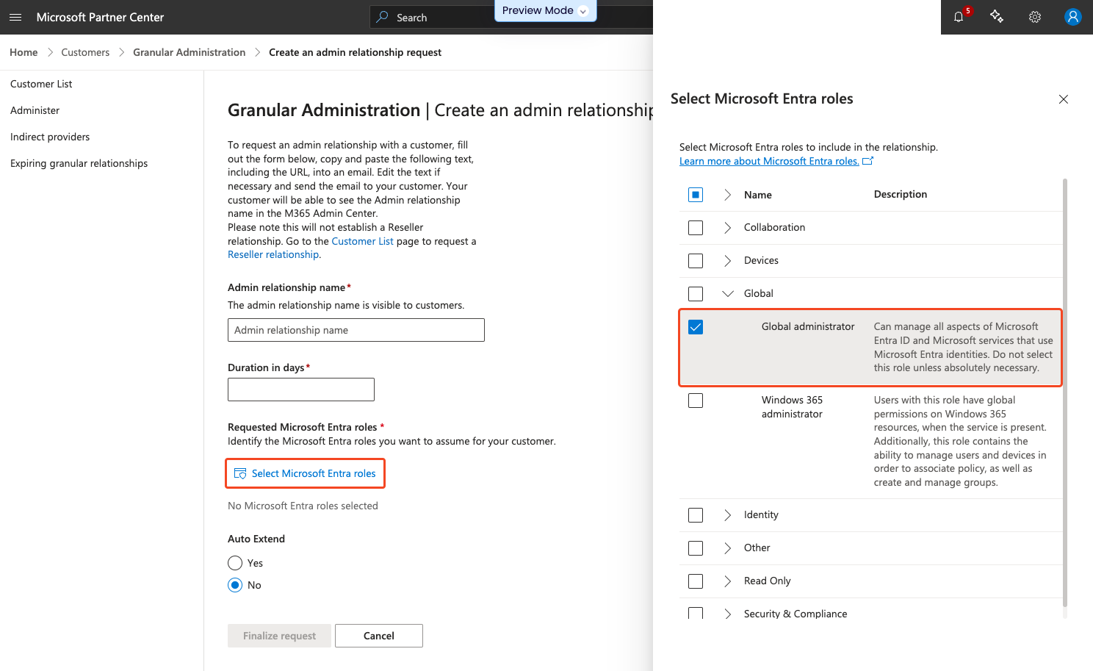Close the Select Microsoft Entra roles panel
This screenshot has width=1093, height=671.
(1064, 99)
